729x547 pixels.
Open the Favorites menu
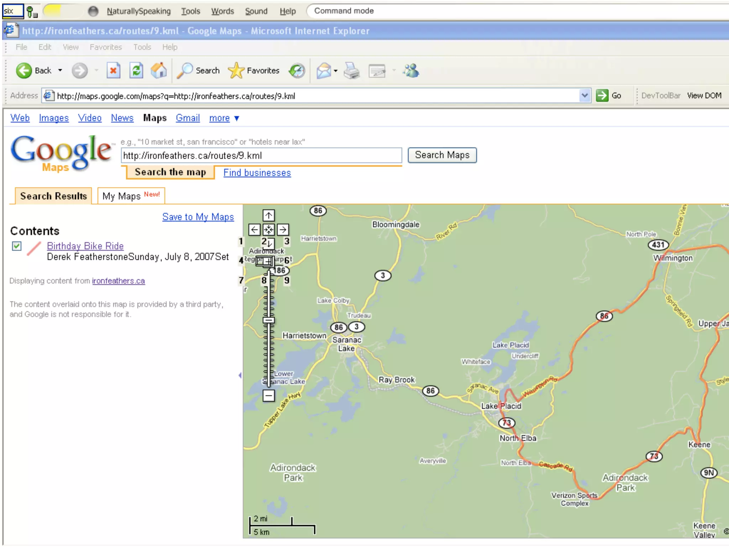105,47
